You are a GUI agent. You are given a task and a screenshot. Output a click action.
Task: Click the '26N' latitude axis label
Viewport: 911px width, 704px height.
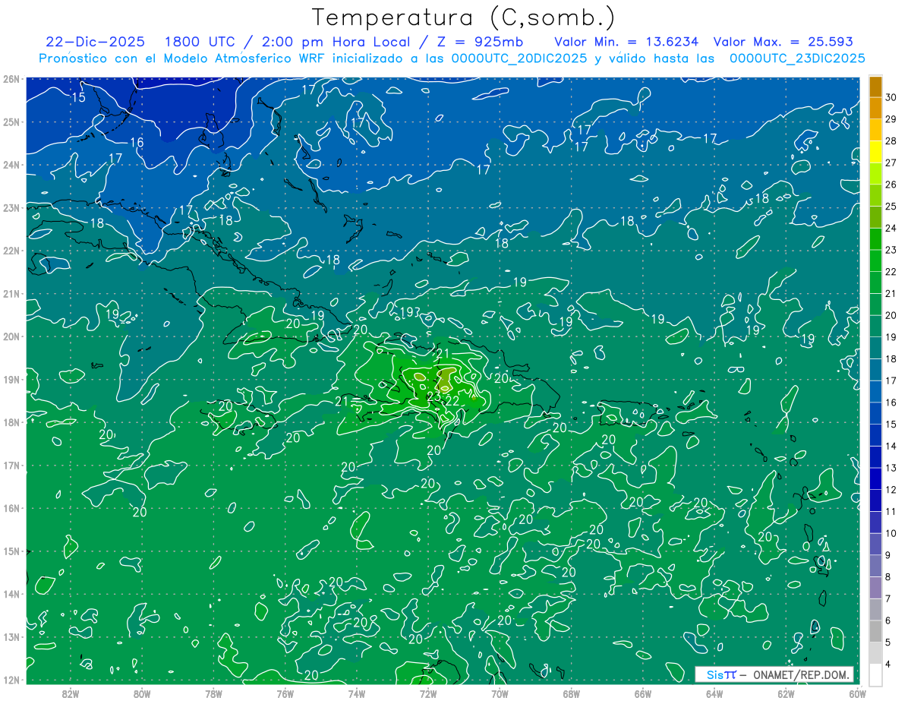coord(11,79)
